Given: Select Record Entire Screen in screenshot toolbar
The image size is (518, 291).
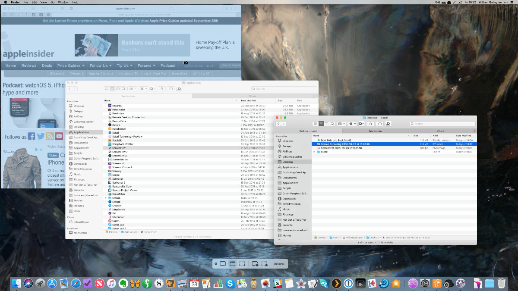Looking at the screenshot, I should point(255,263).
